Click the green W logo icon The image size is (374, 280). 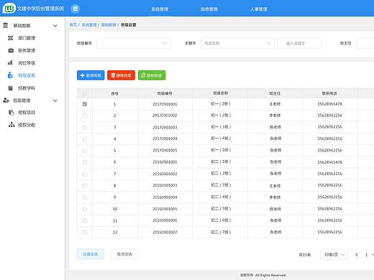[9, 9]
